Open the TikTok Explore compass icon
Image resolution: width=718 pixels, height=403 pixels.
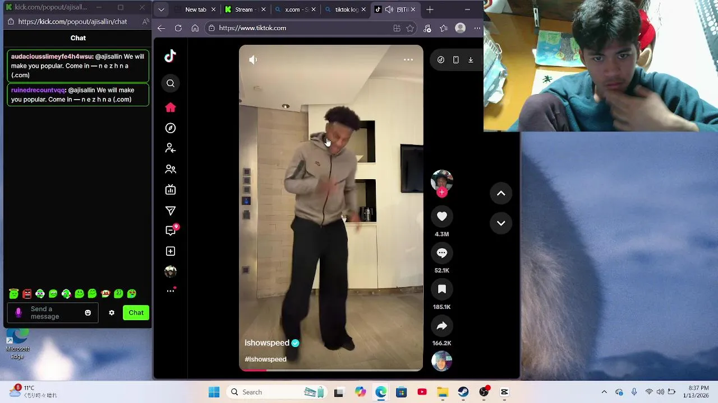pyautogui.click(x=171, y=128)
